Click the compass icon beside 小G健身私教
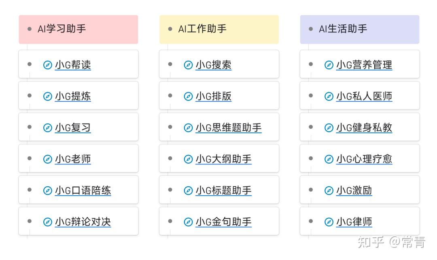This screenshot has width=437, height=260. (x=329, y=128)
